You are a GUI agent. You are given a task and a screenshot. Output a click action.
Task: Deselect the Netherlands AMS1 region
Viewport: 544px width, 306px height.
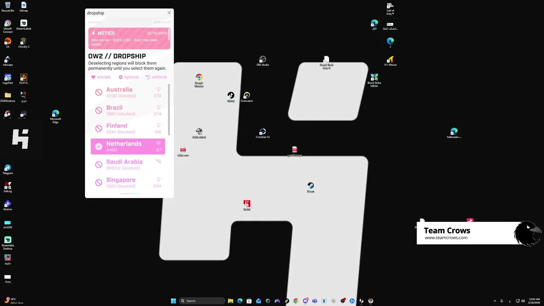[x=127, y=147]
